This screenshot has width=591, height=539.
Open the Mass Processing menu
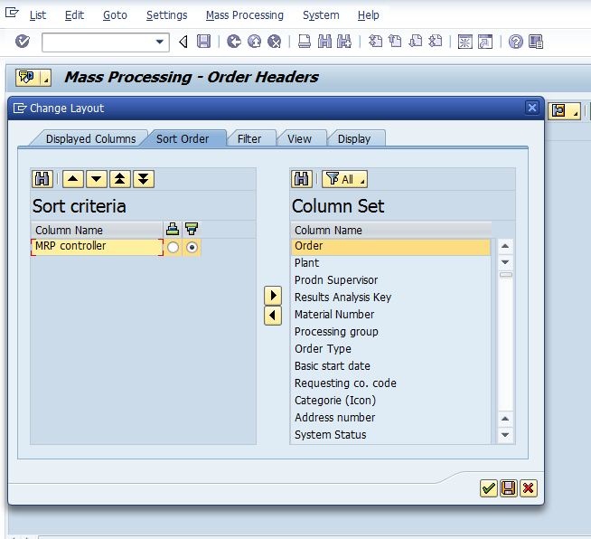point(245,15)
